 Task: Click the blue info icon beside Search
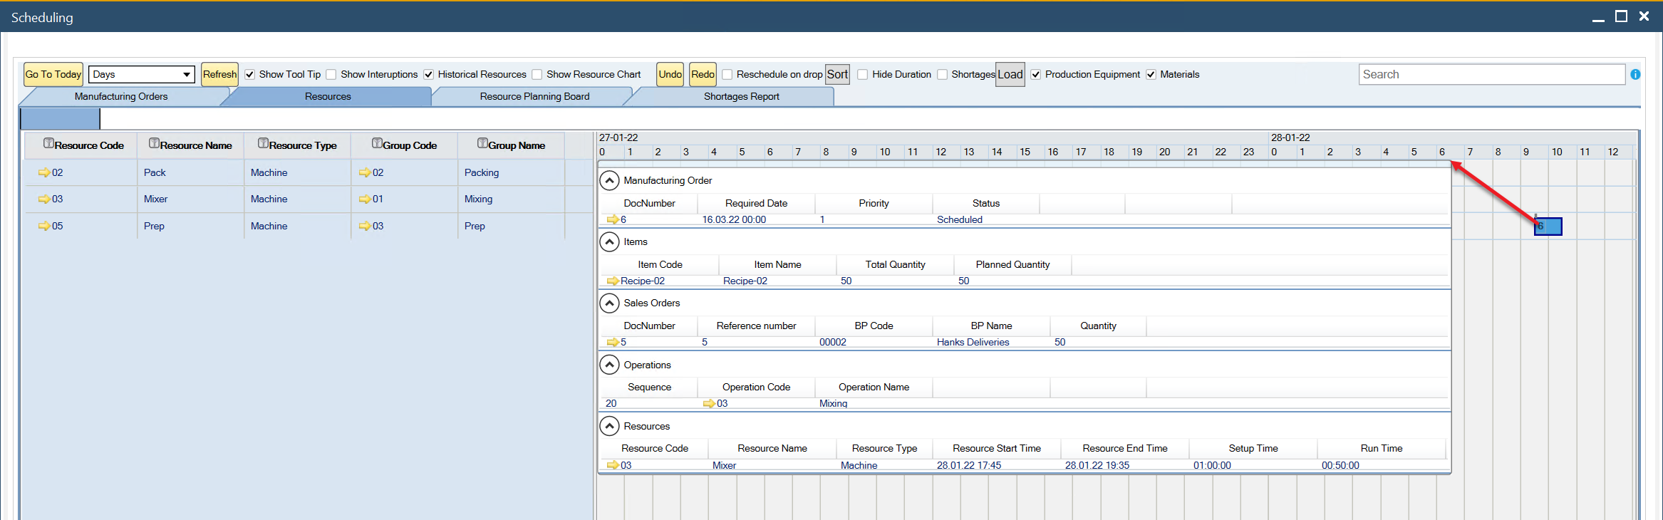tap(1635, 74)
